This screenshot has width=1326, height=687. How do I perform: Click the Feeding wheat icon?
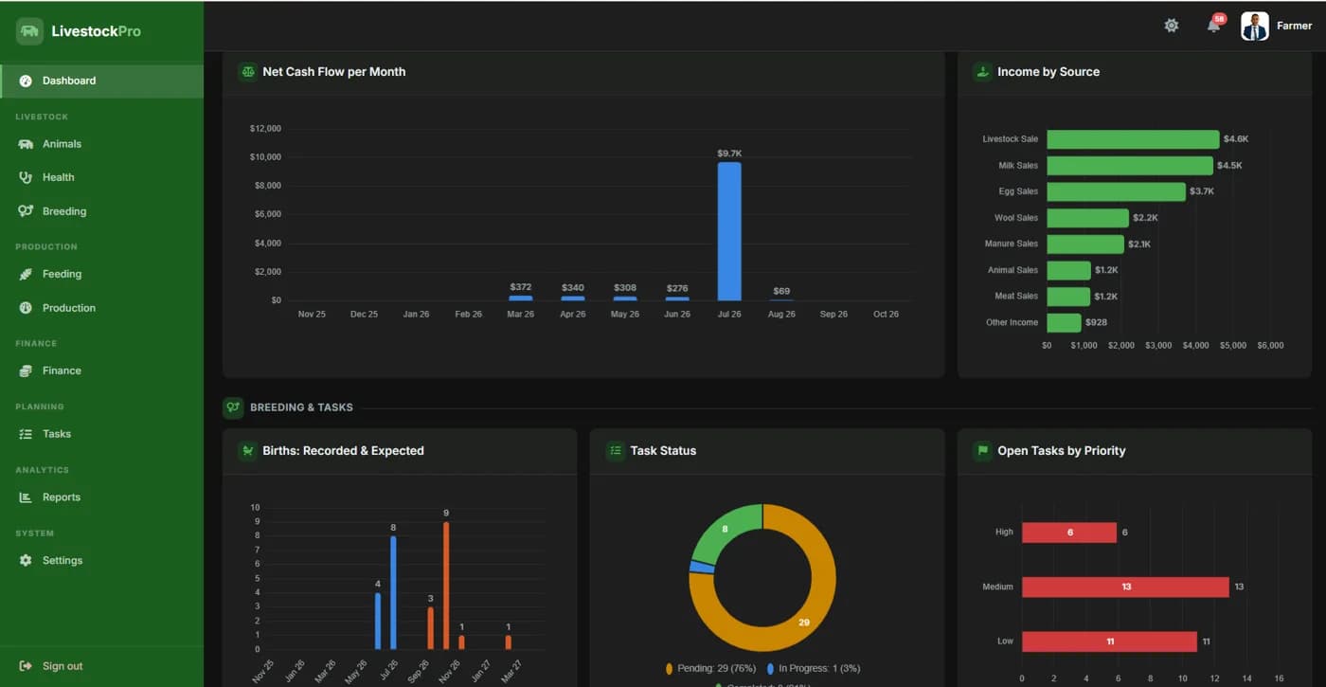coord(26,274)
